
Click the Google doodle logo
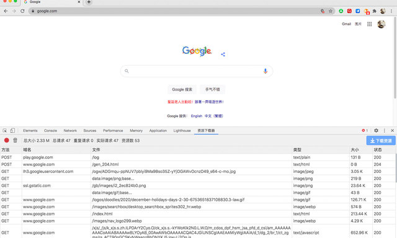click(x=197, y=51)
